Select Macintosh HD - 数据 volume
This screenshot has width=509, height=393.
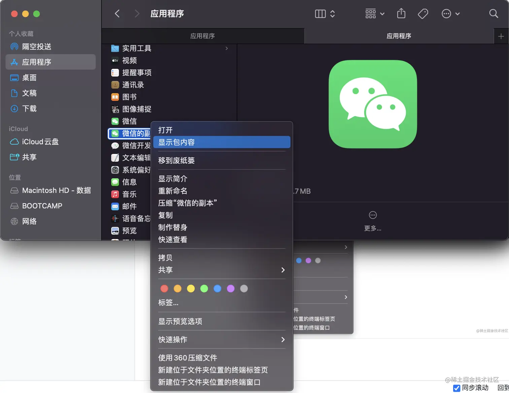51,191
